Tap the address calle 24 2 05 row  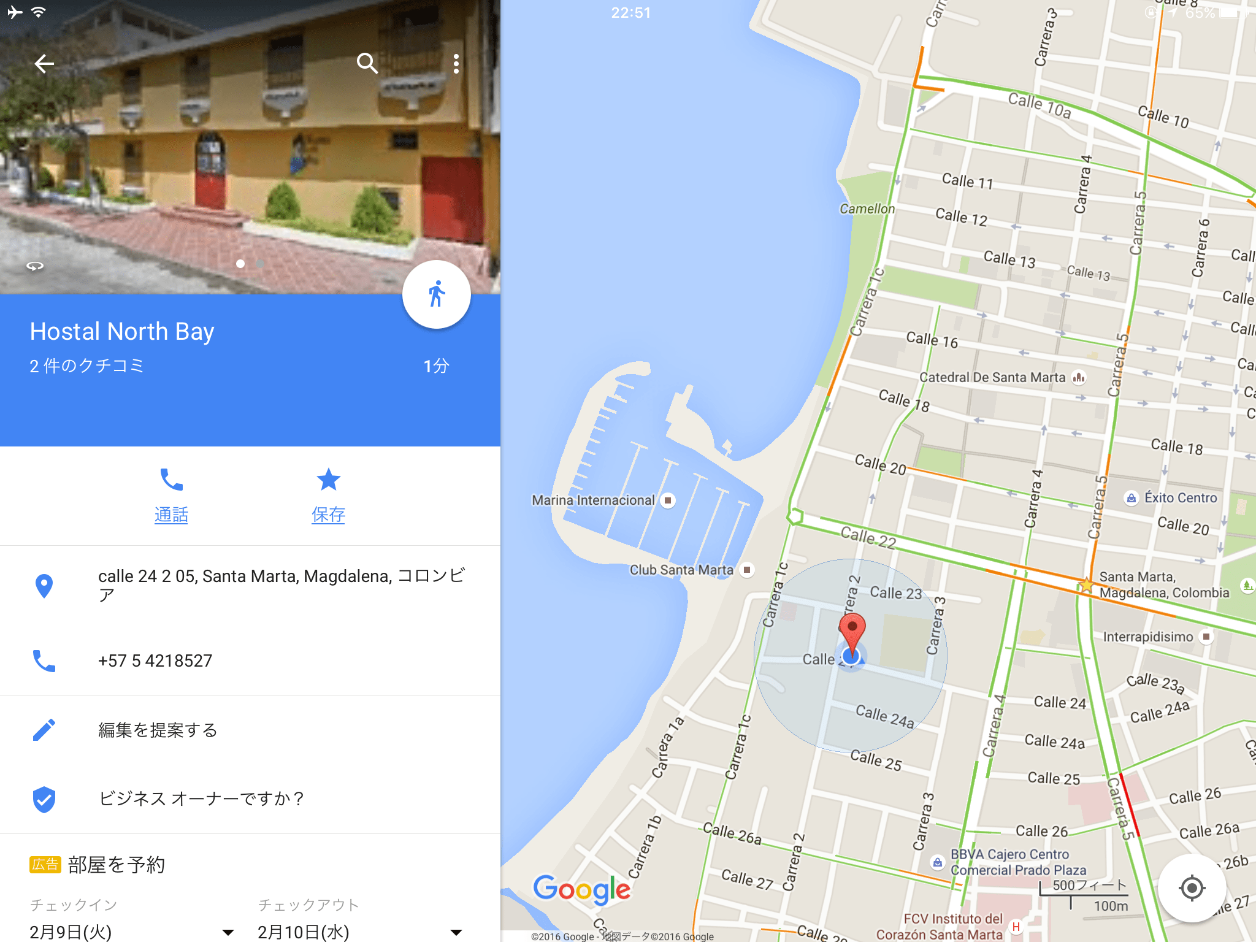coord(250,586)
